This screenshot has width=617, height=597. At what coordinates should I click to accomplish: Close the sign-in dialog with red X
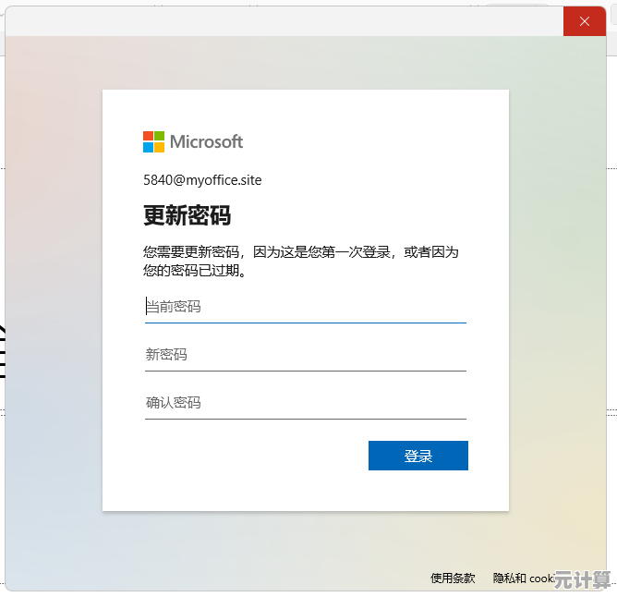(x=585, y=21)
